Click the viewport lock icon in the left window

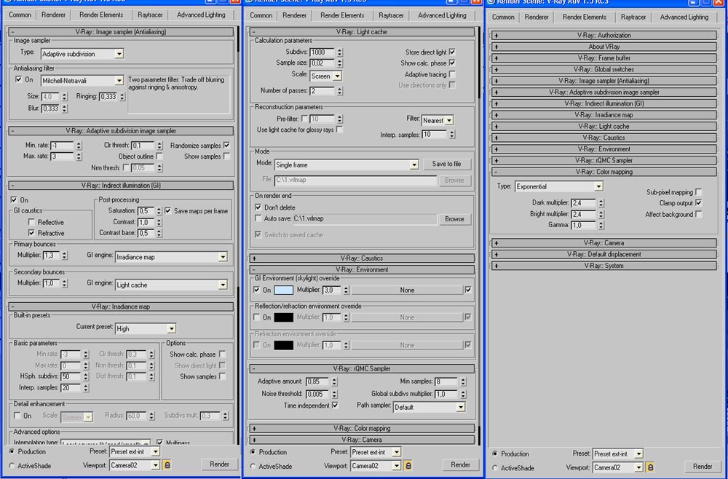pyautogui.click(x=167, y=464)
